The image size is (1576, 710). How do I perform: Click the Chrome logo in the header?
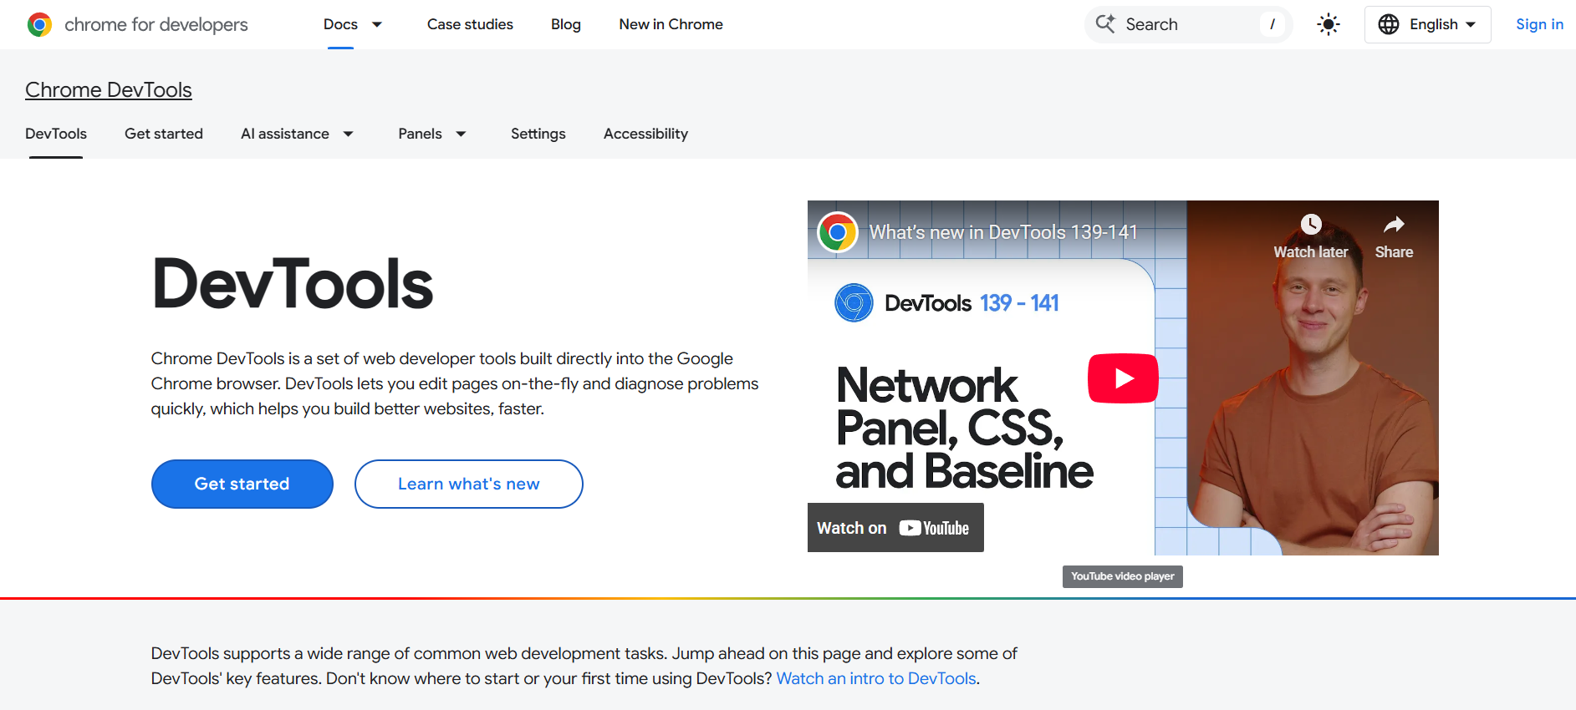coord(39,25)
